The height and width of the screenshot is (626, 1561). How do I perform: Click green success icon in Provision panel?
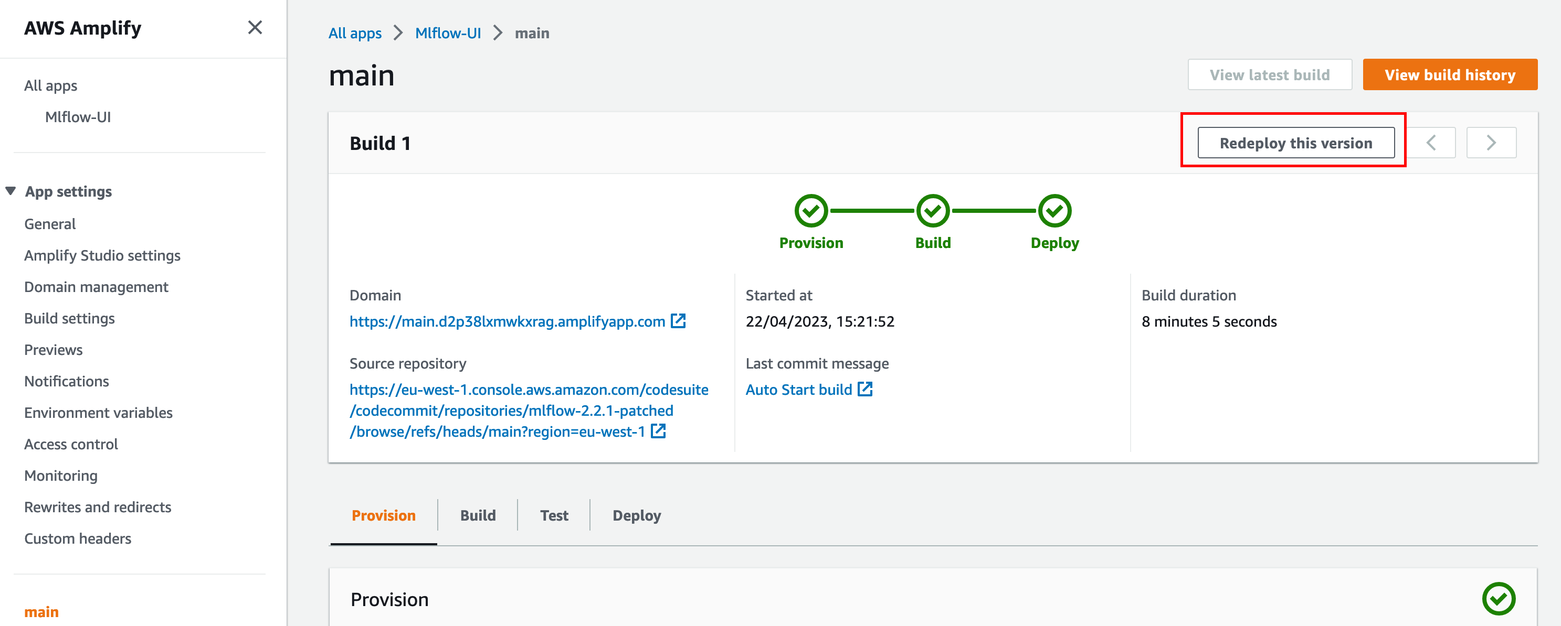click(1498, 599)
